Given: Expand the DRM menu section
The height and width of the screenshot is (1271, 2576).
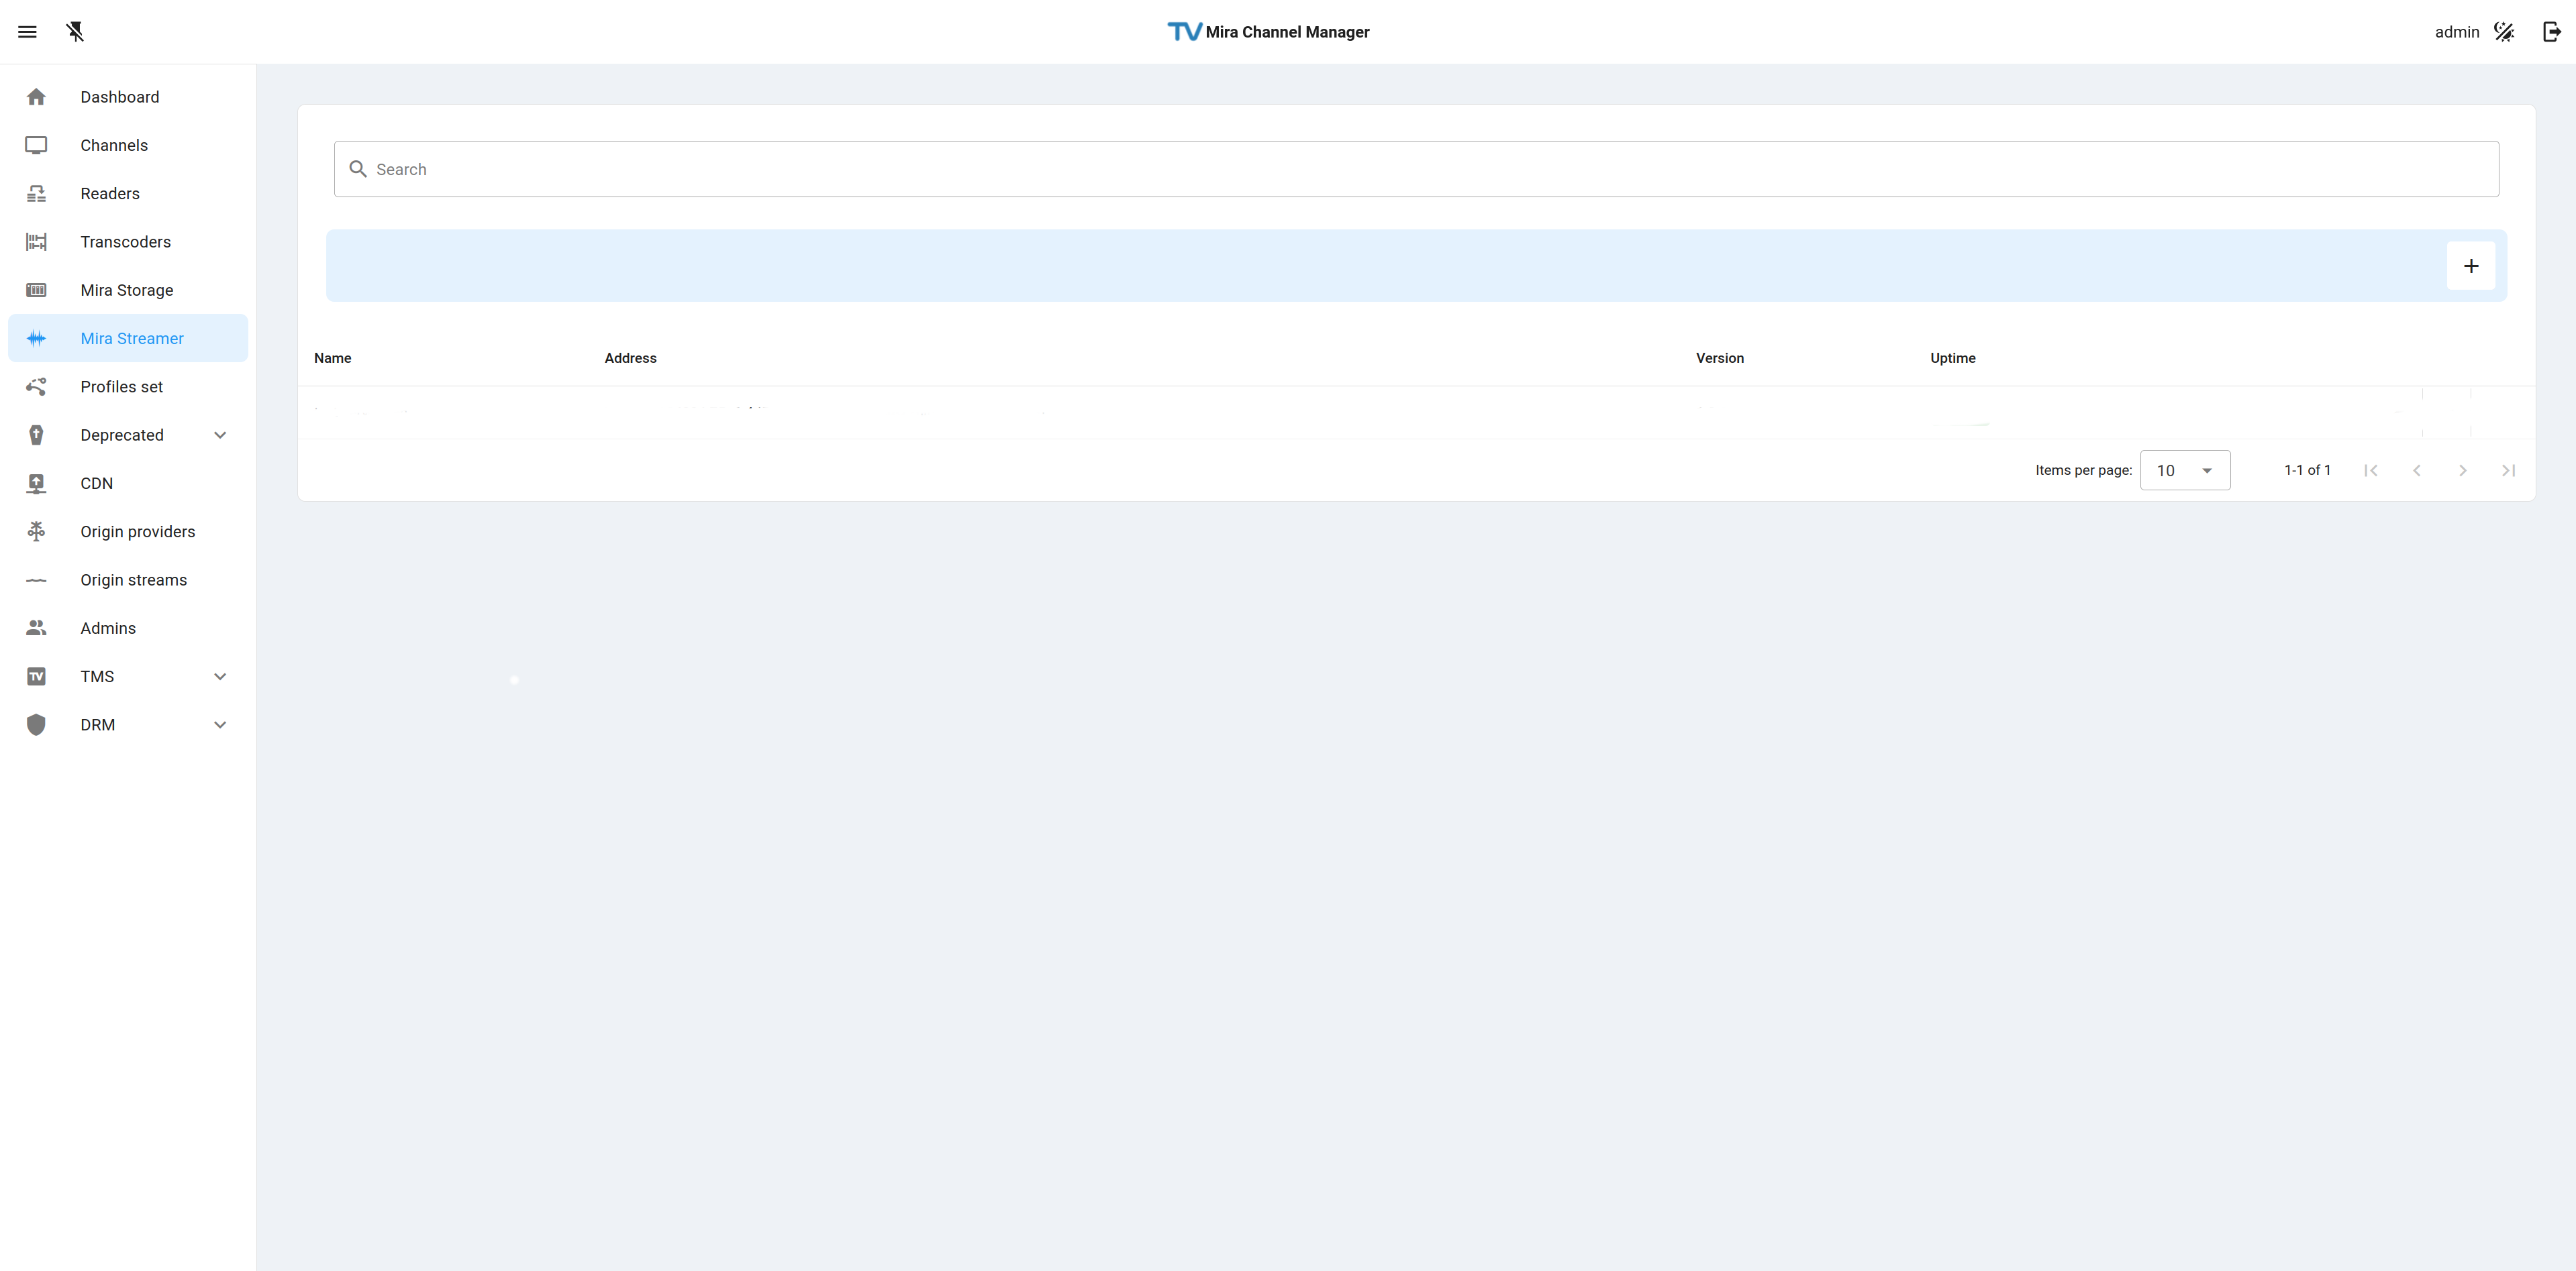Looking at the screenshot, I should (220, 724).
